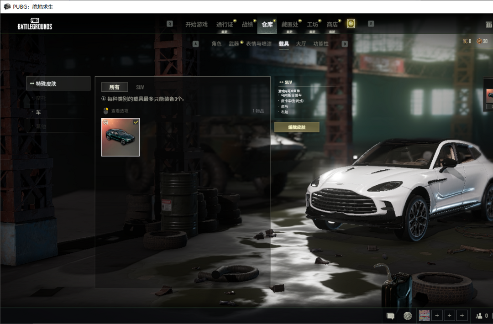The width and height of the screenshot is (493, 324).
Task: Click the 所有 filter button
Action: (x=115, y=87)
